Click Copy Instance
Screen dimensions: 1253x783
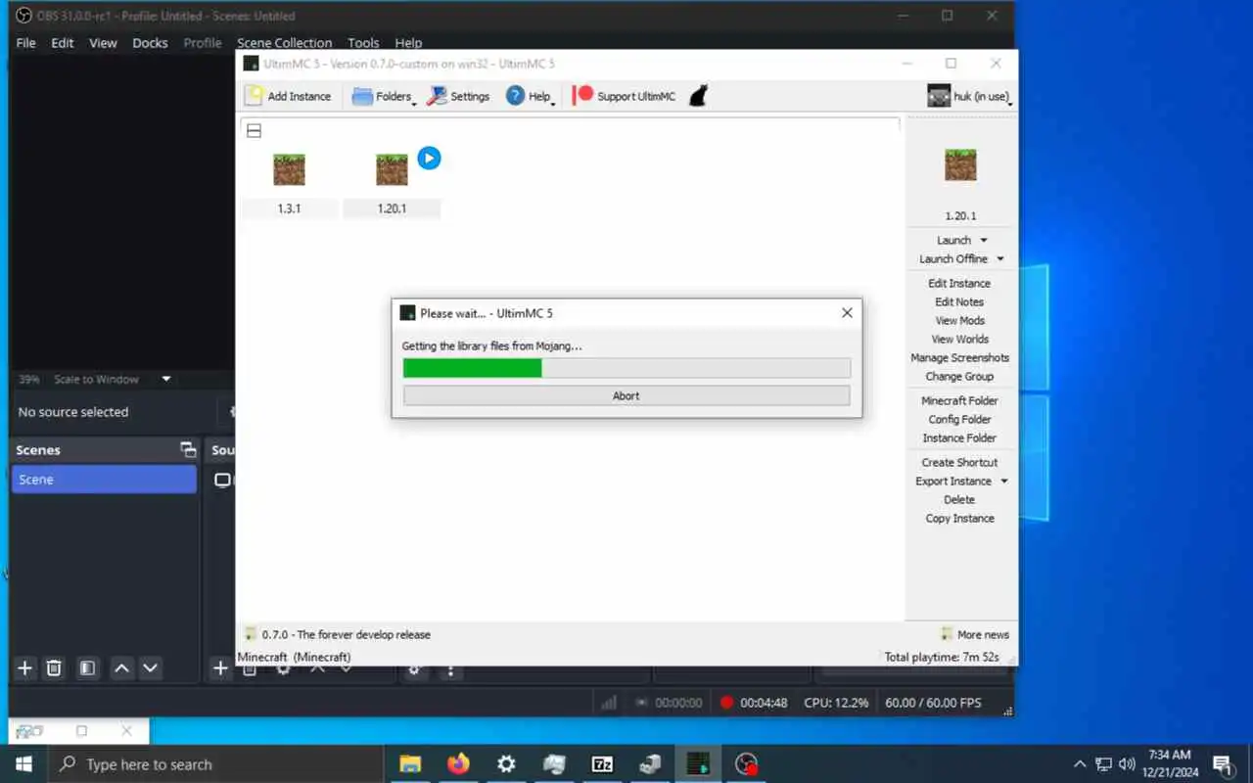tap(959, 518)
